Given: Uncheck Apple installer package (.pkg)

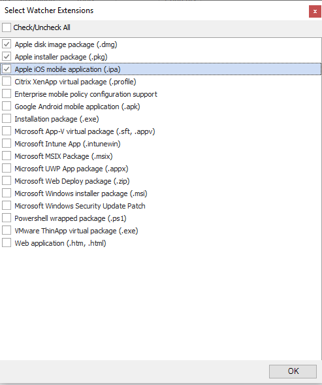Looking at the screenshot, I should coord(7,57).
